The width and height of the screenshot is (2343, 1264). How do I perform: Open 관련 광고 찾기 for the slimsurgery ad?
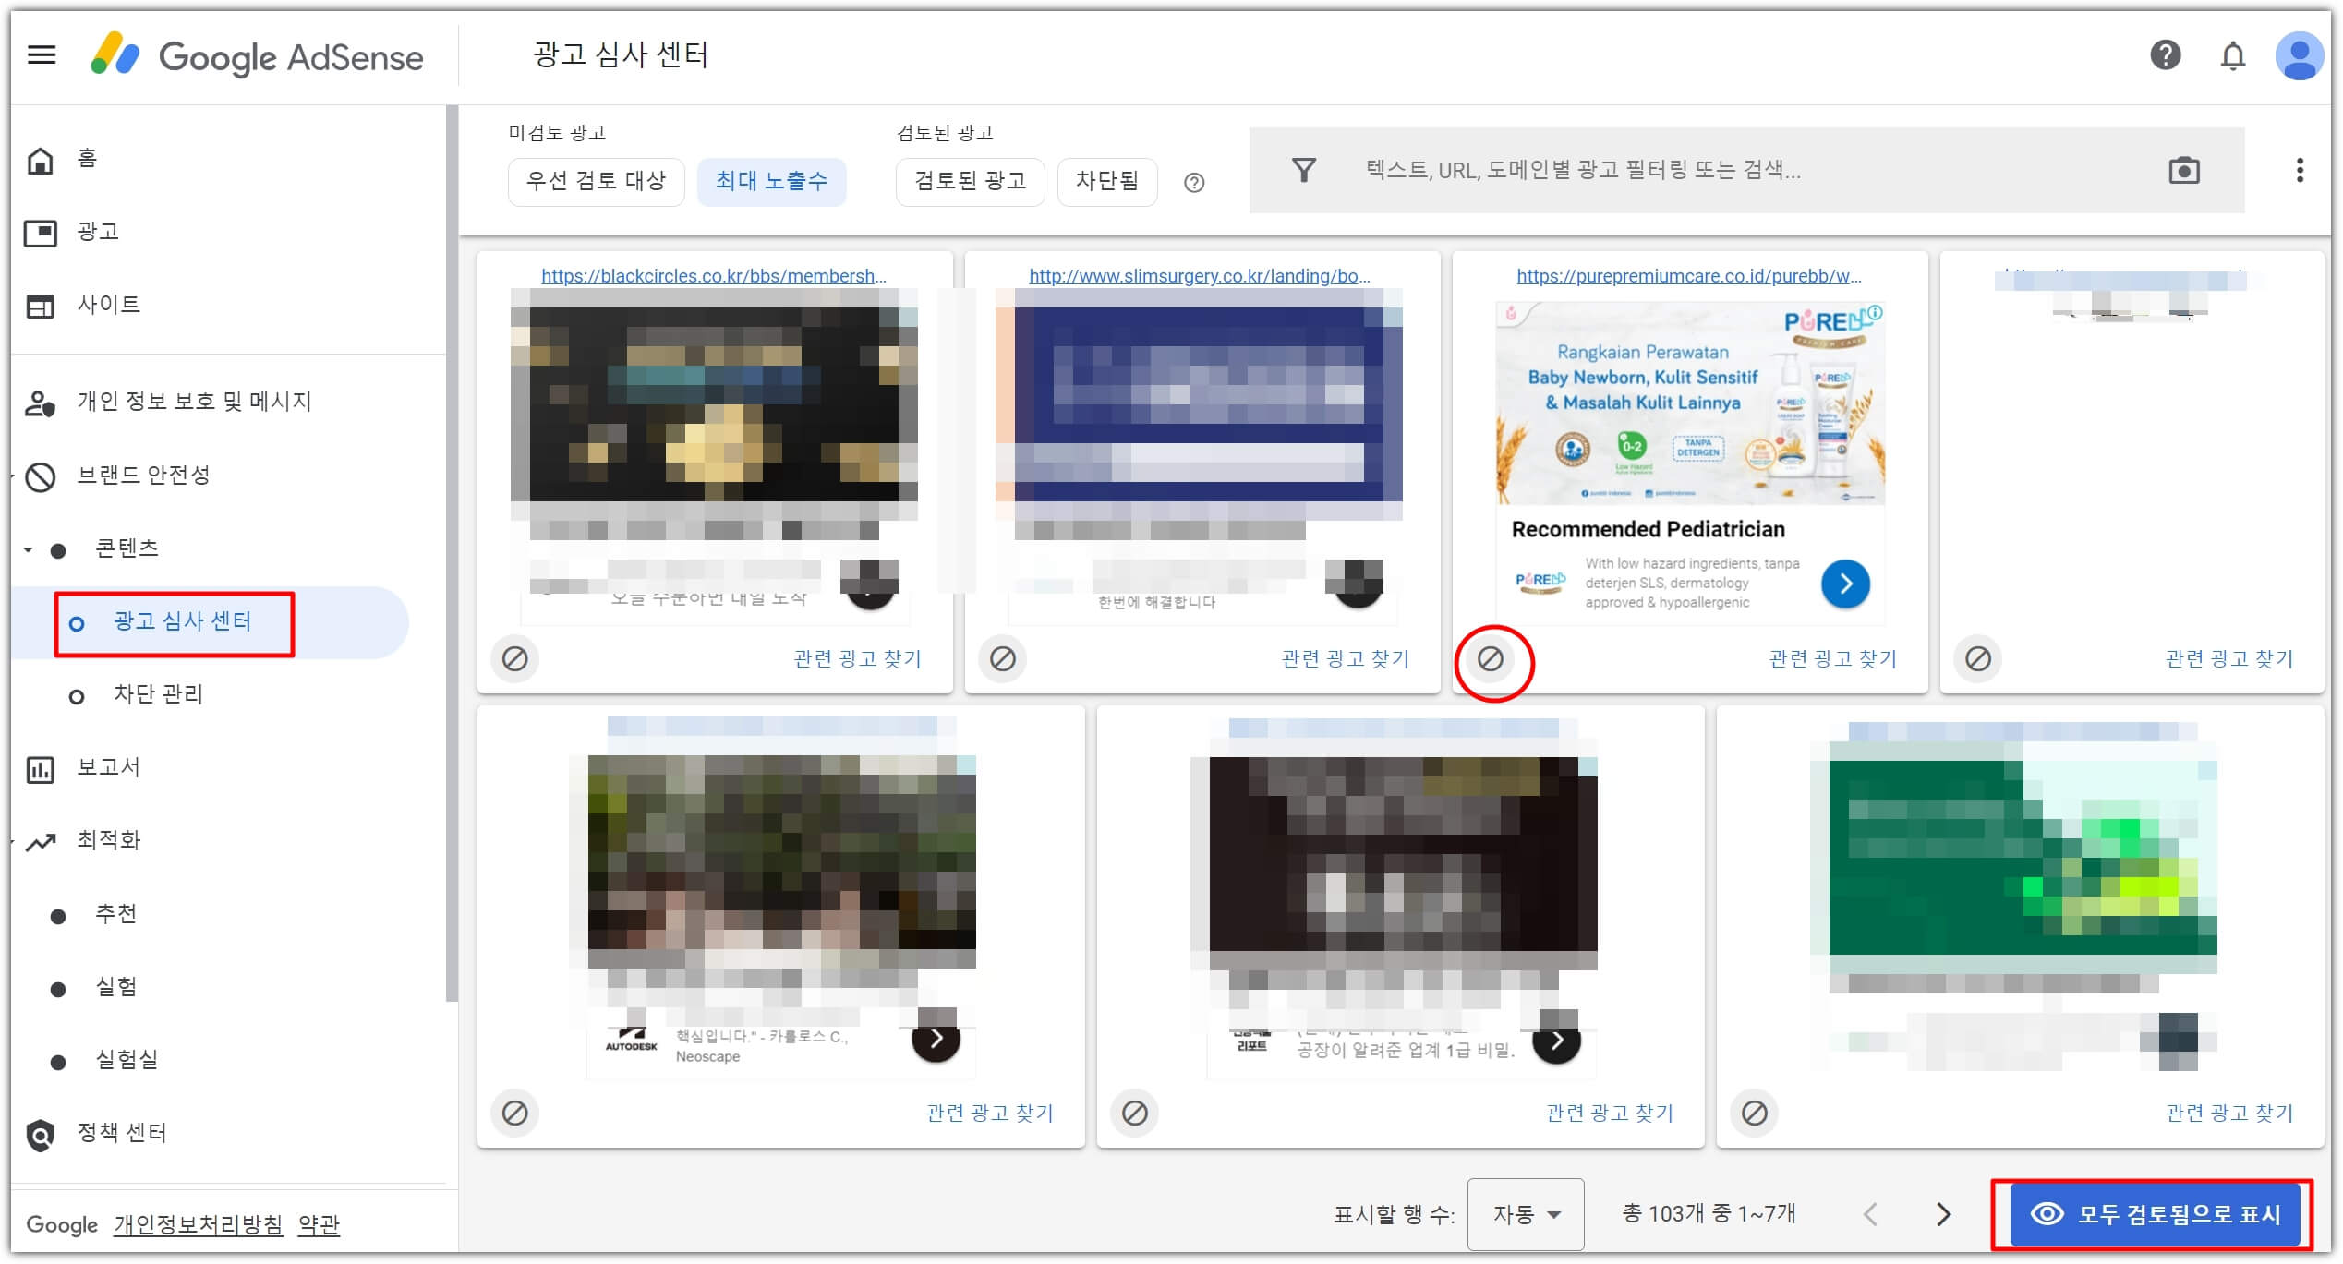(x=1346, y=658)
